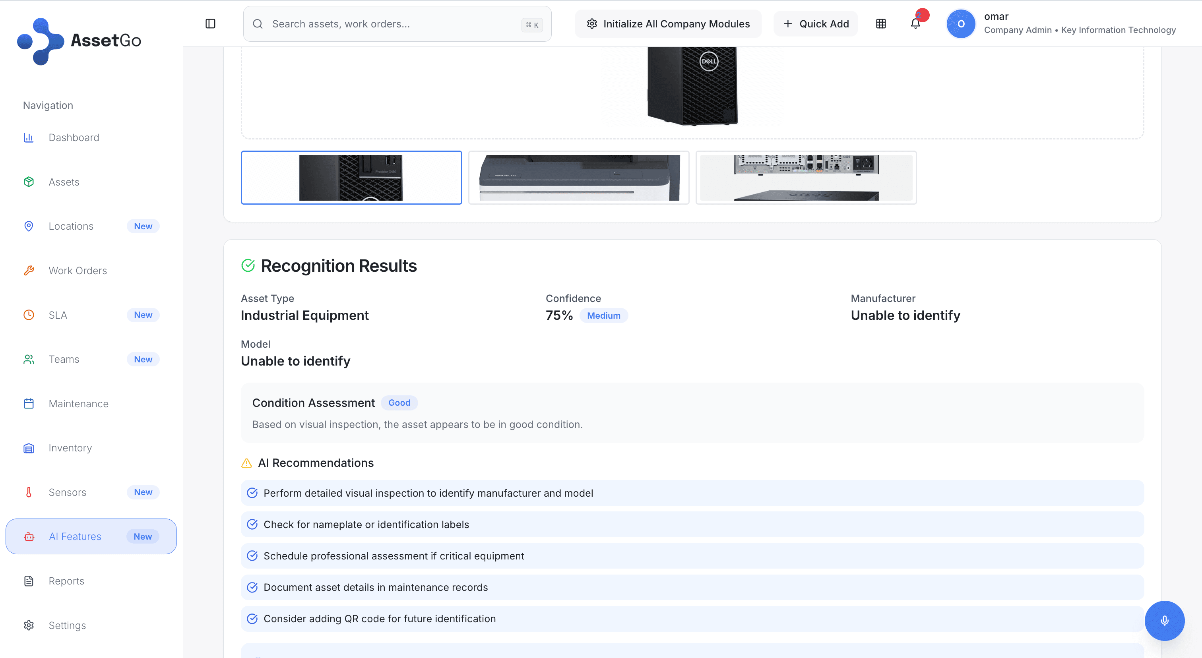Open the notifications bell
1202x658 pixels.
tap(915, 24)
